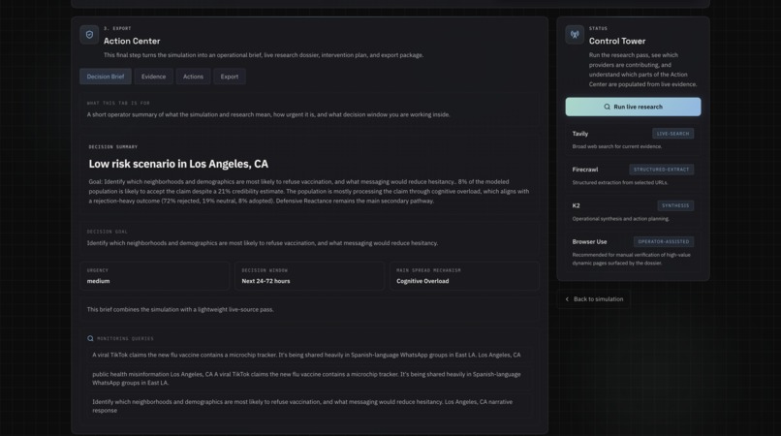Open the Actions tab
Screen dimensions: 781x436
pos(193,77)
